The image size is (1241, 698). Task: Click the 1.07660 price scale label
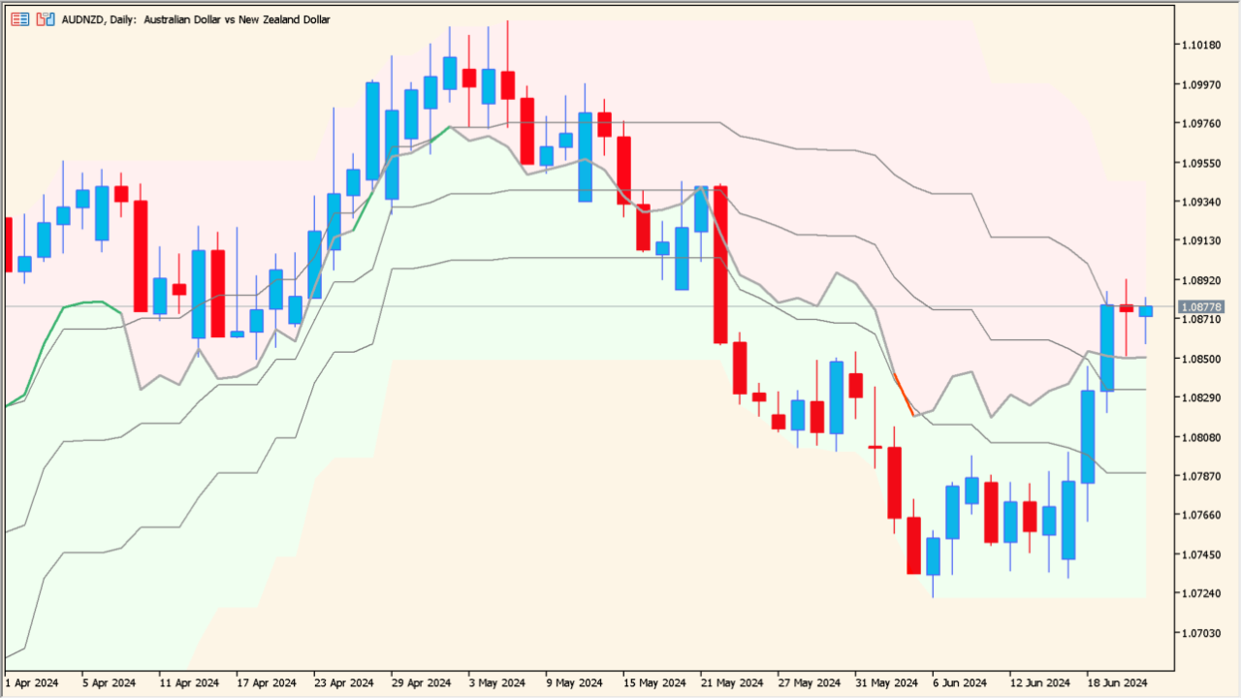[1200, 515]
